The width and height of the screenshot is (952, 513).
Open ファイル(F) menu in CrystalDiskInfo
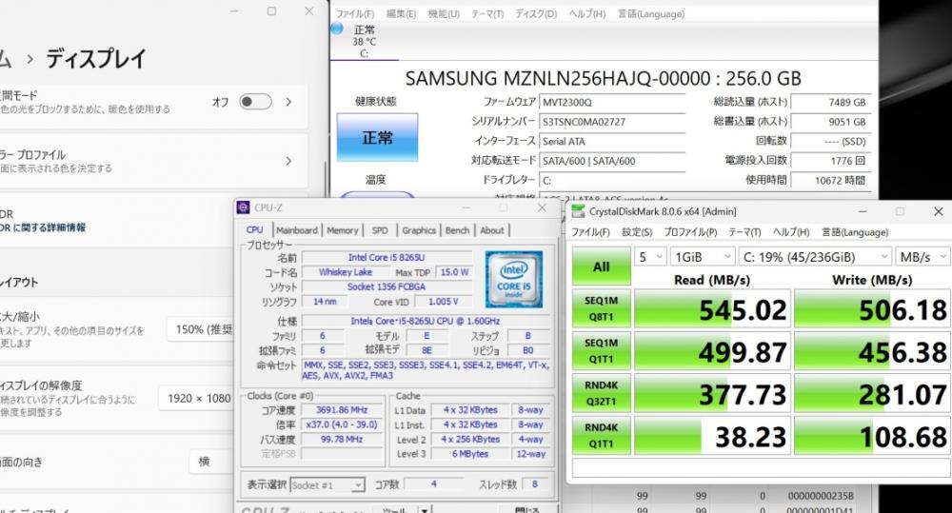(x=355, y=13)
